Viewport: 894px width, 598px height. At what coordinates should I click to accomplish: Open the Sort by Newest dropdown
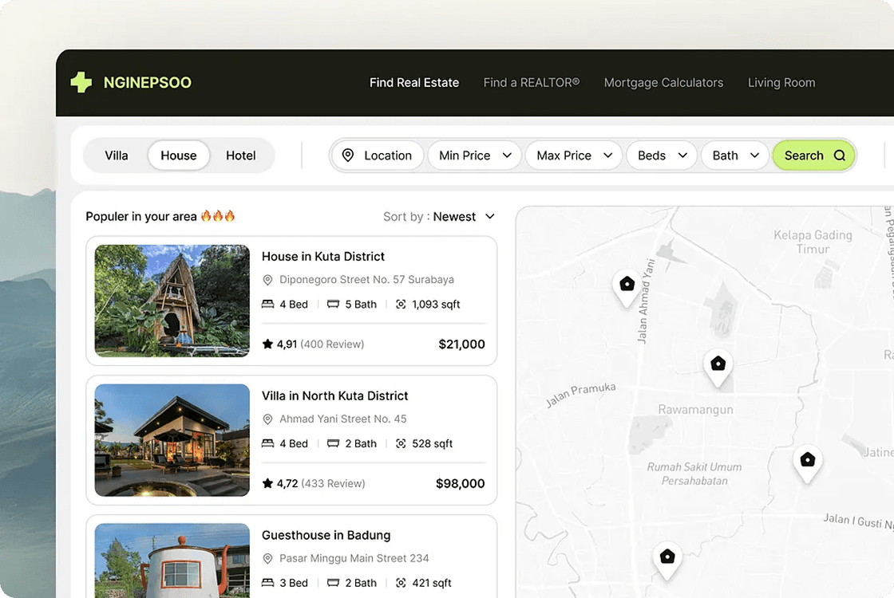click(439, 216)
